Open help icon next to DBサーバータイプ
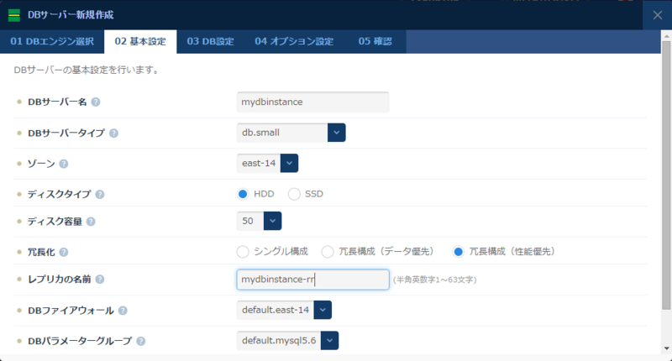Screen dimensions: 672x361 (113, 133)
